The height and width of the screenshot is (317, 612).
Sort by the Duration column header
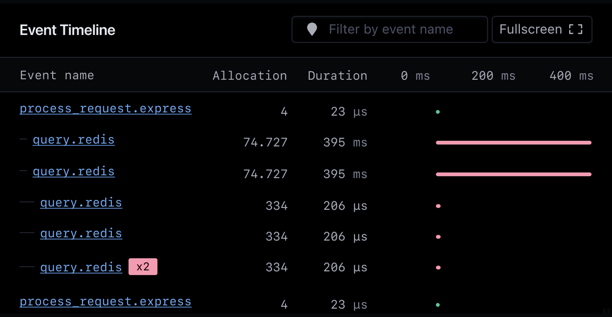(x=337, y=76)
